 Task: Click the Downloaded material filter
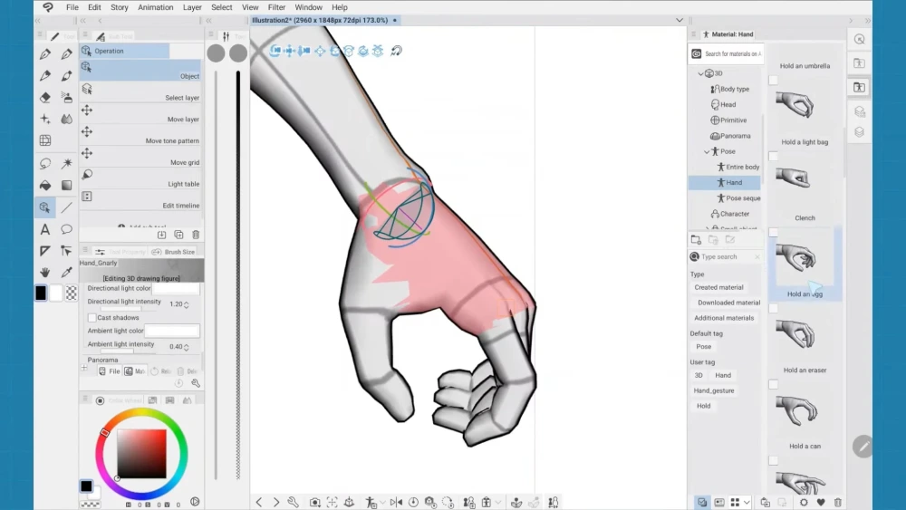point(728,303)
